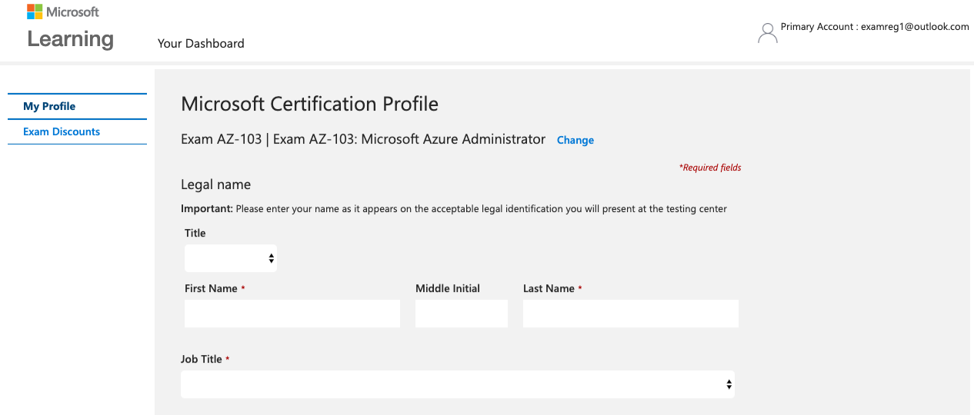Click the Required fields note
Image resolution: width=974 pixels, height=415 pixels.
[x=710, y=168]
